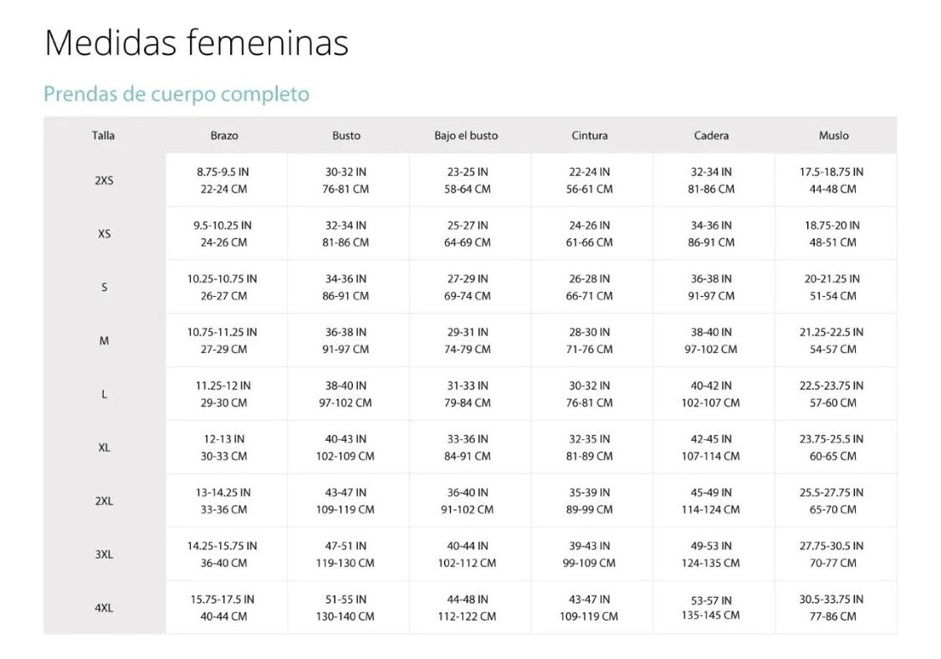Select the L row Cintura cell 30-32 IN
Image resolution: width=941 pixels, height=659 pixels.
[590, 386]
